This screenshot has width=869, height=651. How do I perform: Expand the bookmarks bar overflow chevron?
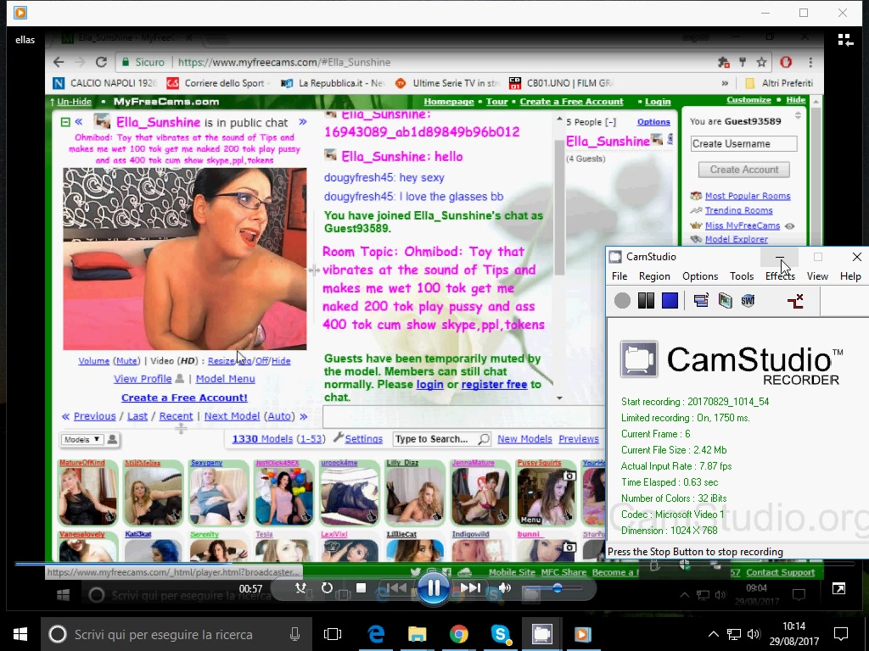click(725, 83)
